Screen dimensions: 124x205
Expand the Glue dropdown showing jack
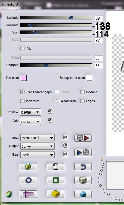coord(37,155)
